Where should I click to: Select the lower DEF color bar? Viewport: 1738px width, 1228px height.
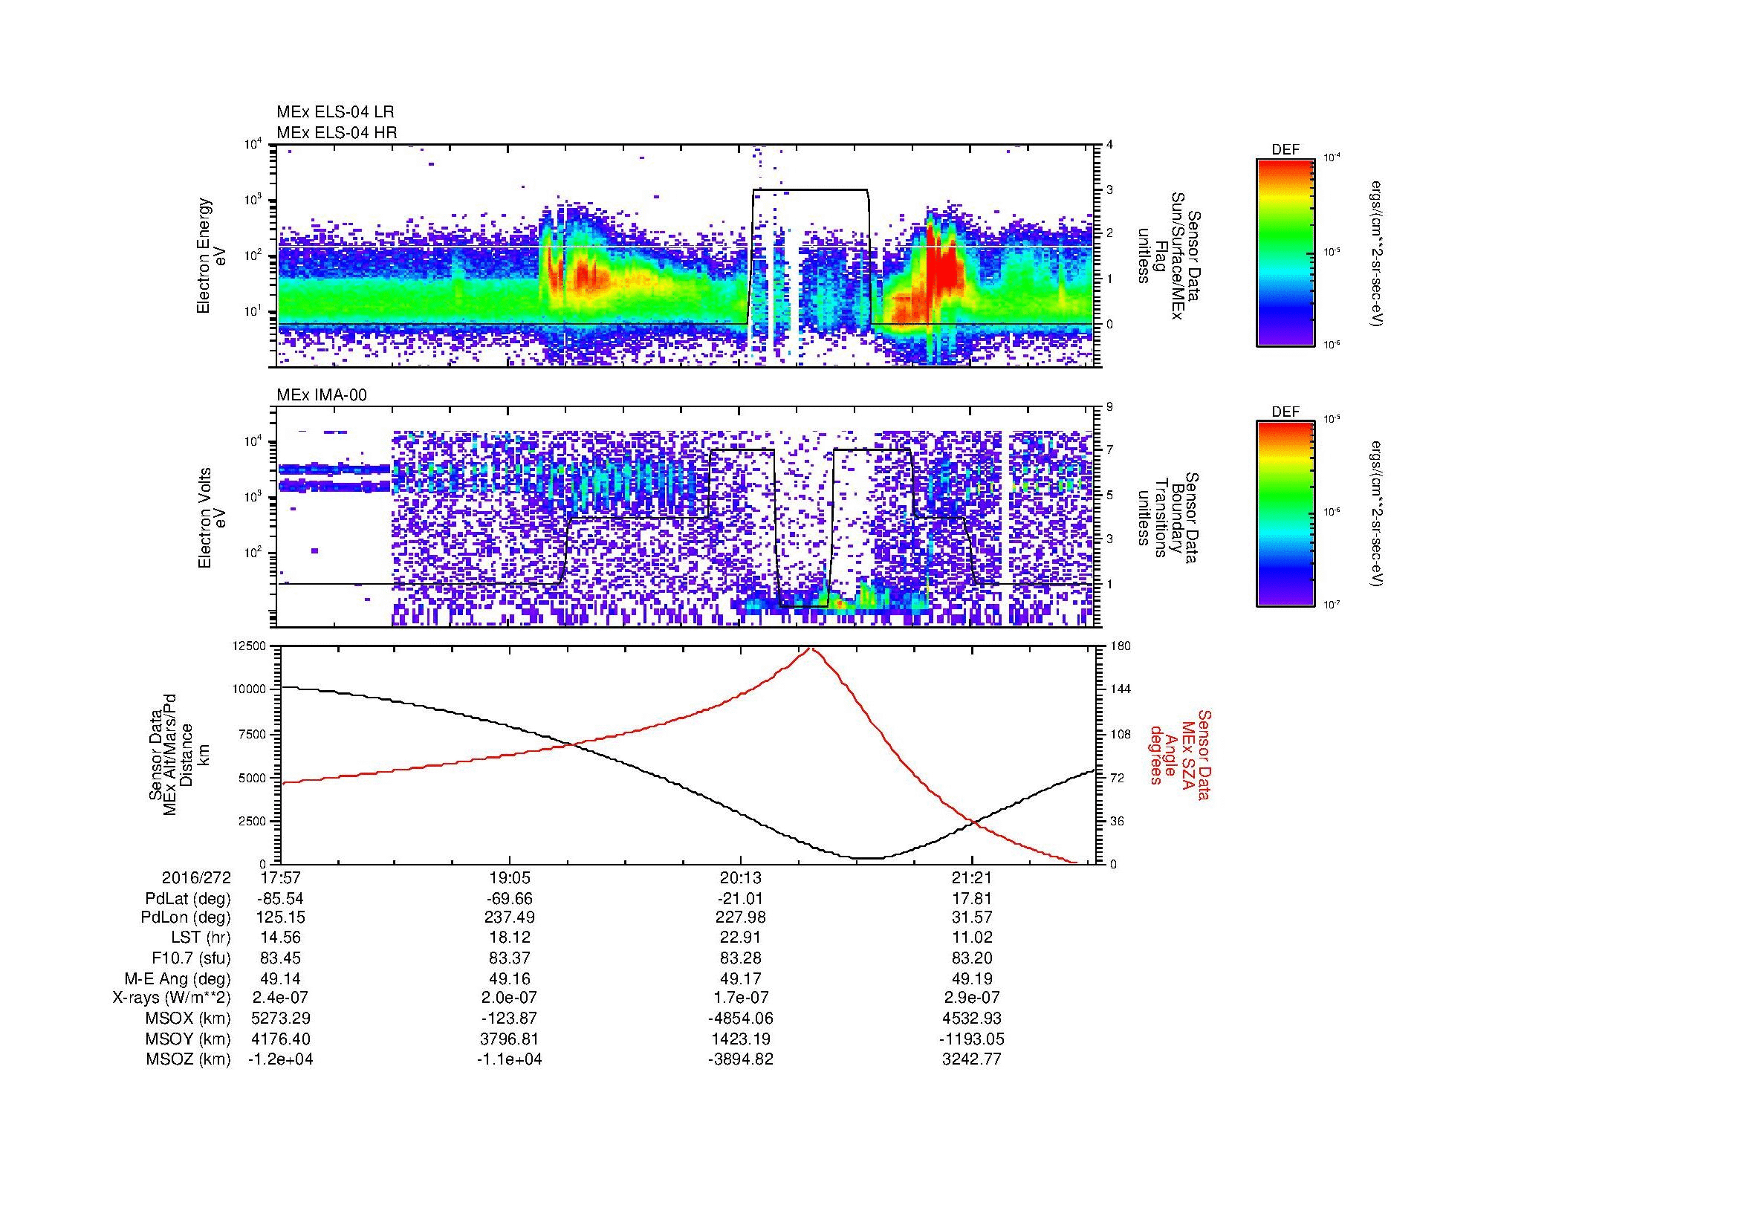1285,514
